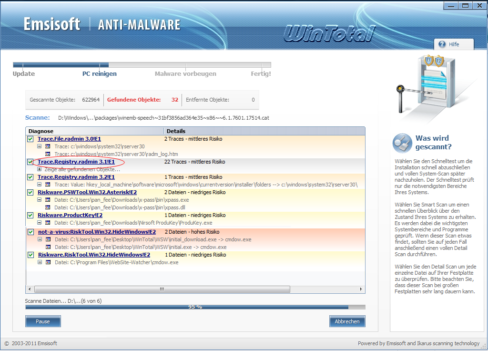Click the horizontal scrollbar thumb
This screenshot has height=351, width=488.
[162, 289]
